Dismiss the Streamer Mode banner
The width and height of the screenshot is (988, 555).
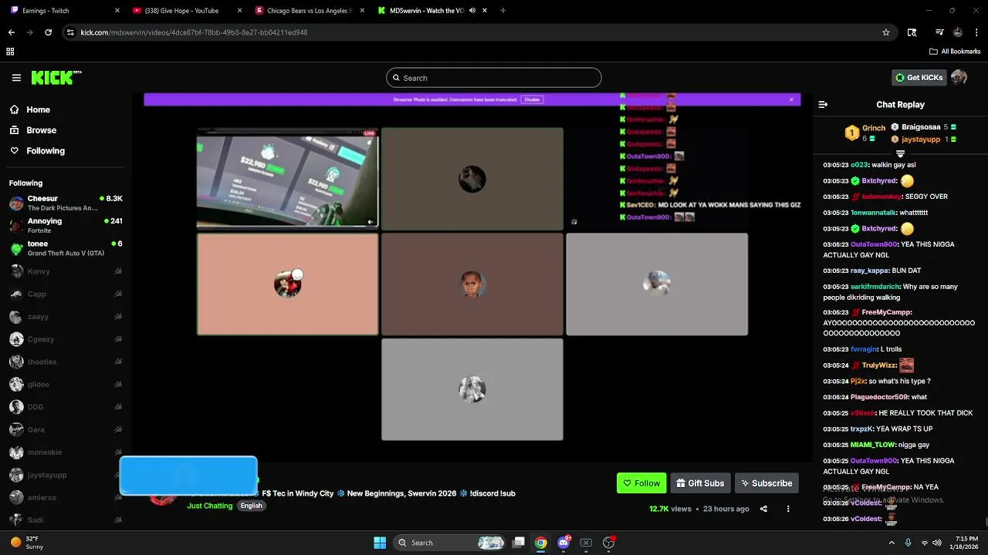[791, 99]
